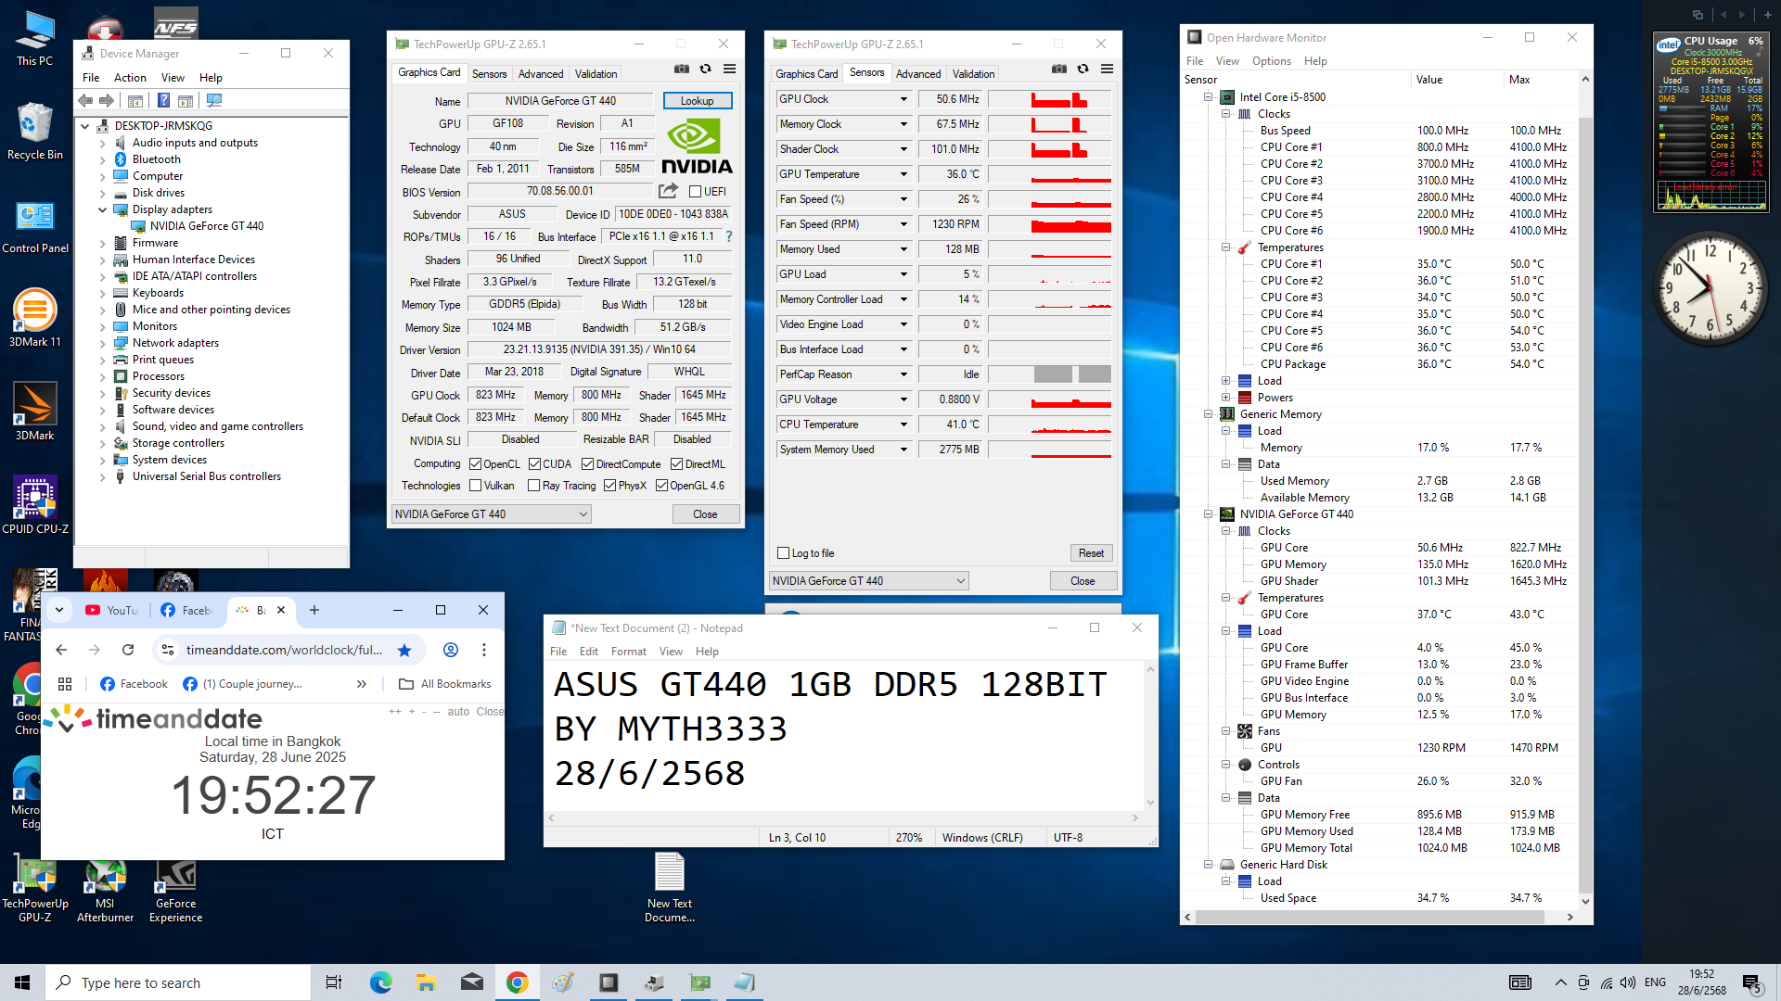Viewport: 1781px width, 1001px height.
Task: Click the Chrome bookmark star icon
Action: point(404,650)
